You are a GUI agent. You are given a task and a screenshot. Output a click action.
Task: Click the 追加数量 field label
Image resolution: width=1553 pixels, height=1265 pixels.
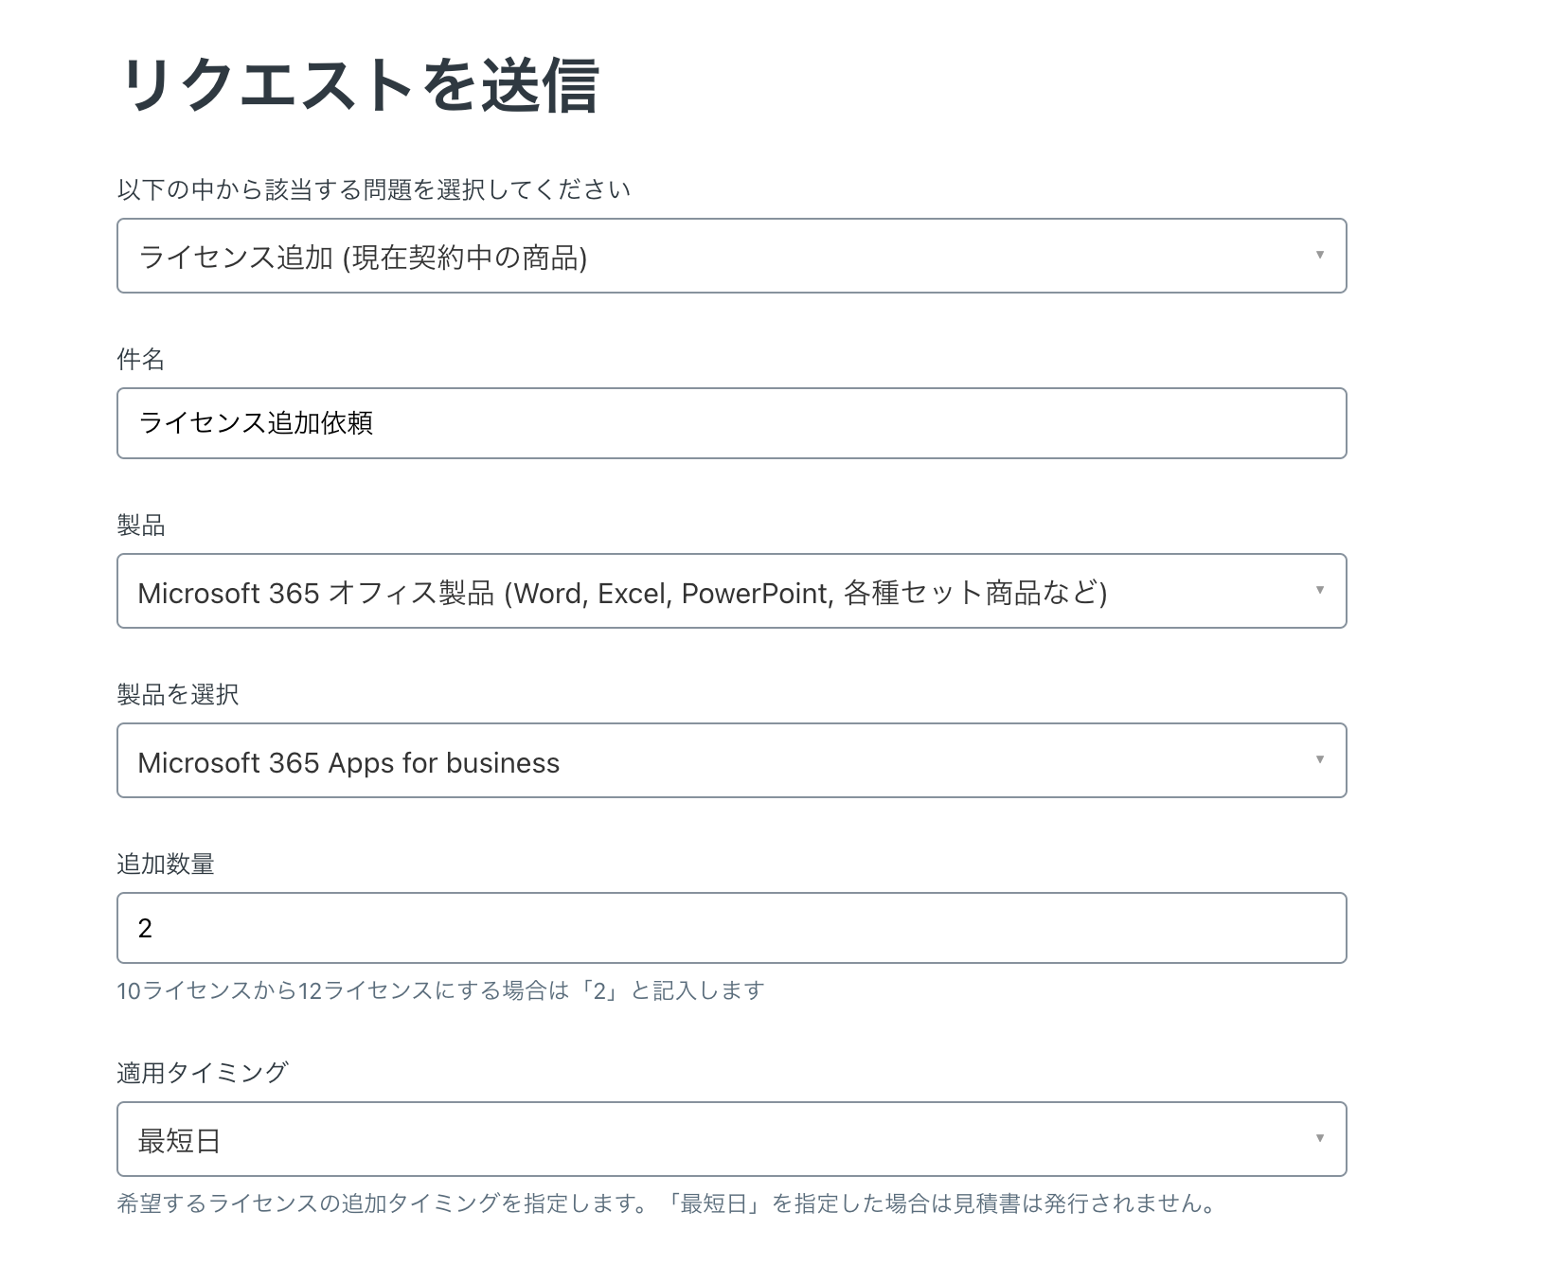pyautogui.click(x=166, y=864)
